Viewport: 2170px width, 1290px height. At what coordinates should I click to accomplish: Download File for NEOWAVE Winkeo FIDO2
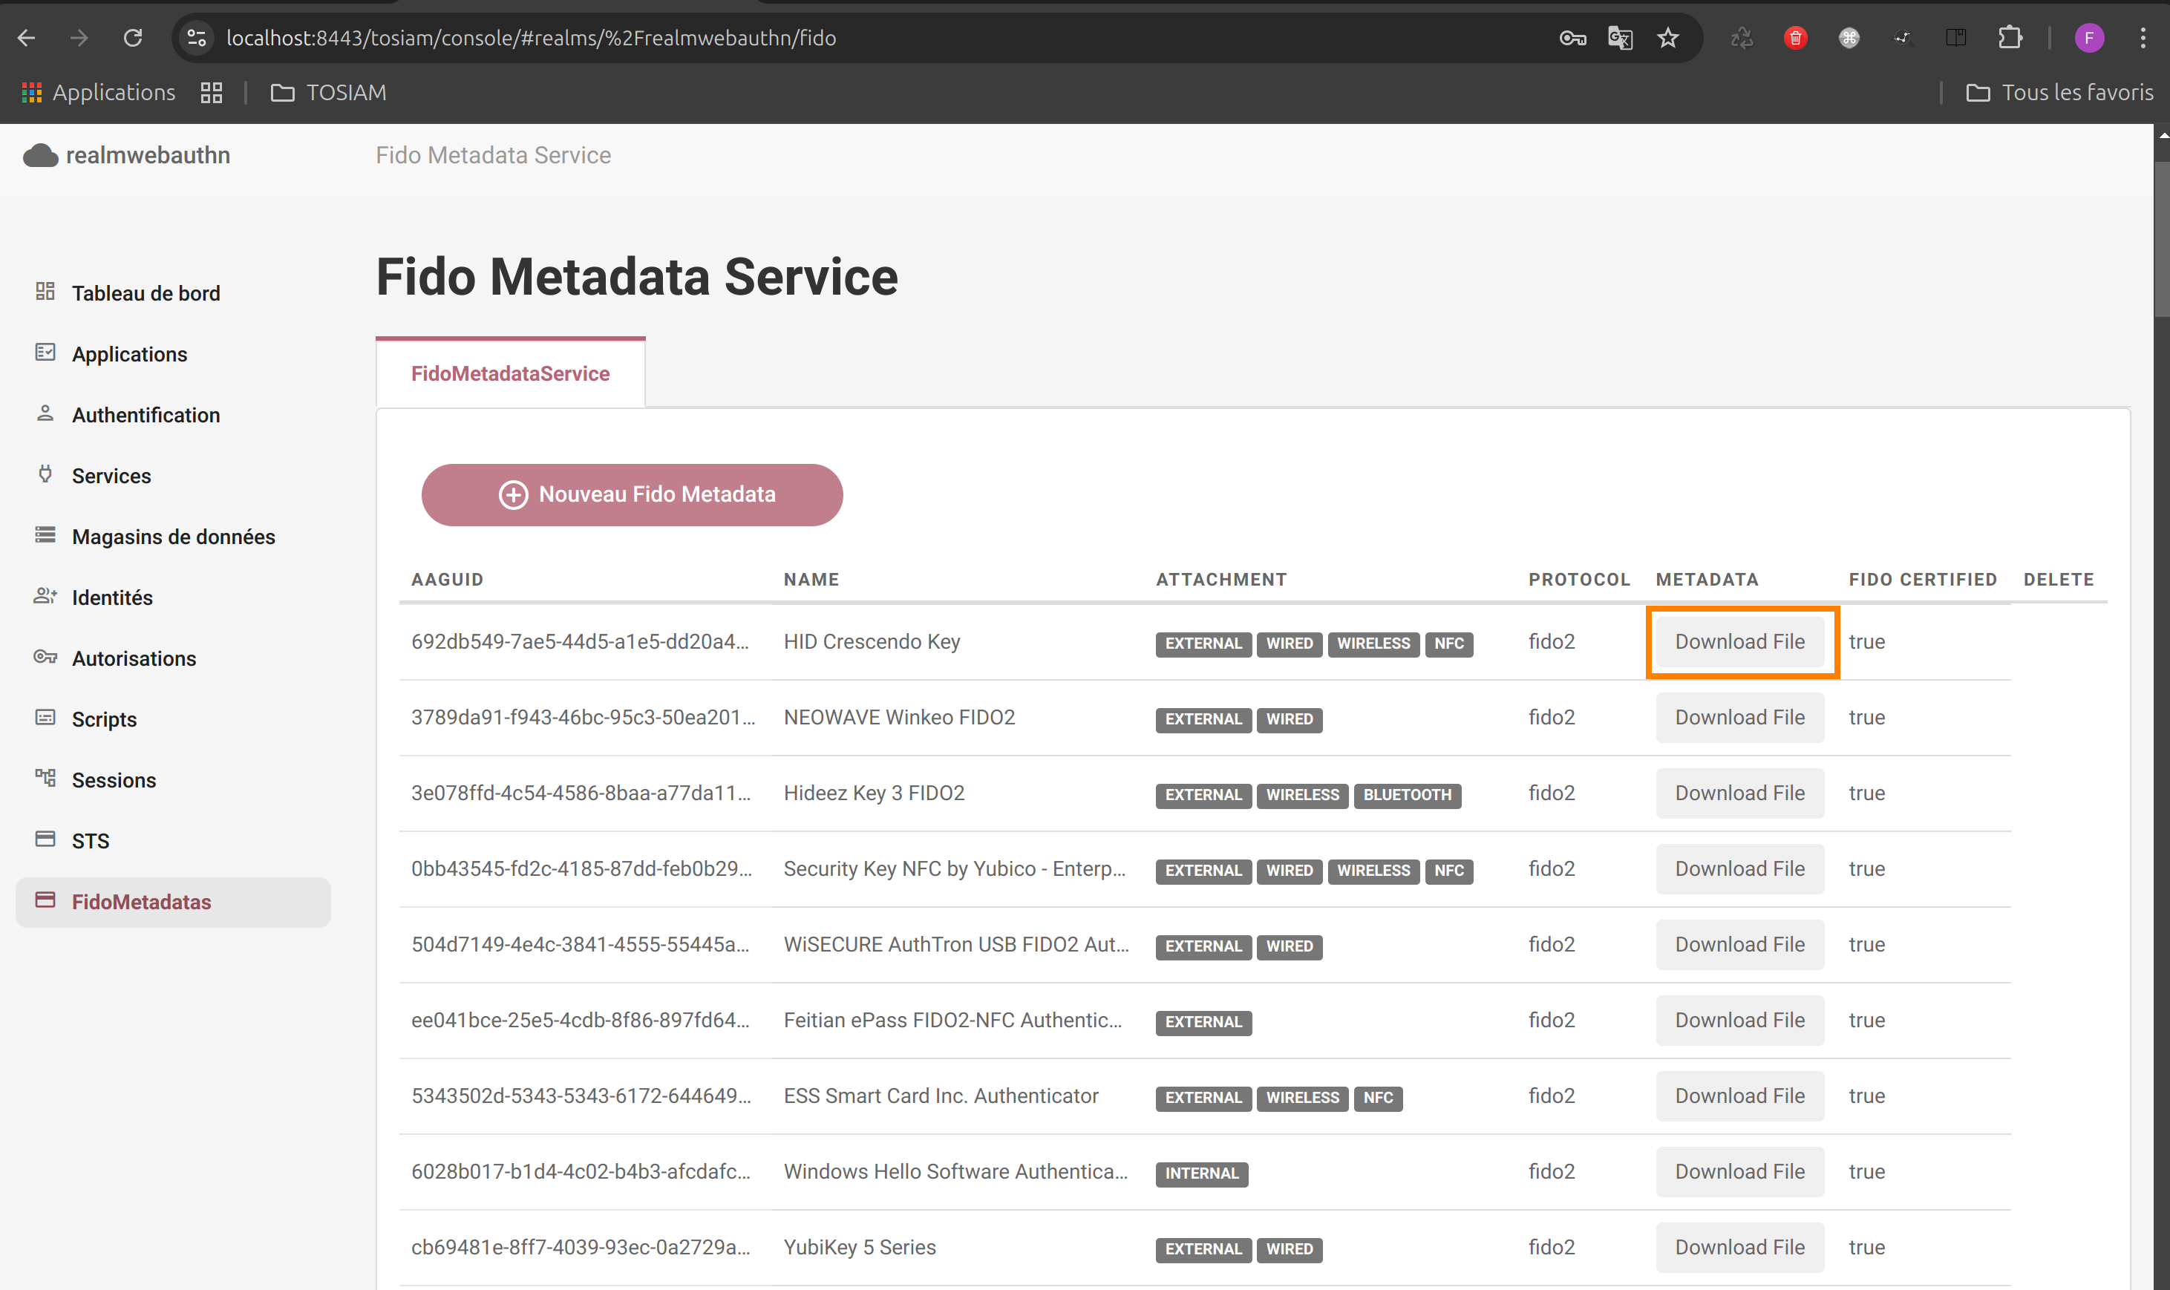1739,717
